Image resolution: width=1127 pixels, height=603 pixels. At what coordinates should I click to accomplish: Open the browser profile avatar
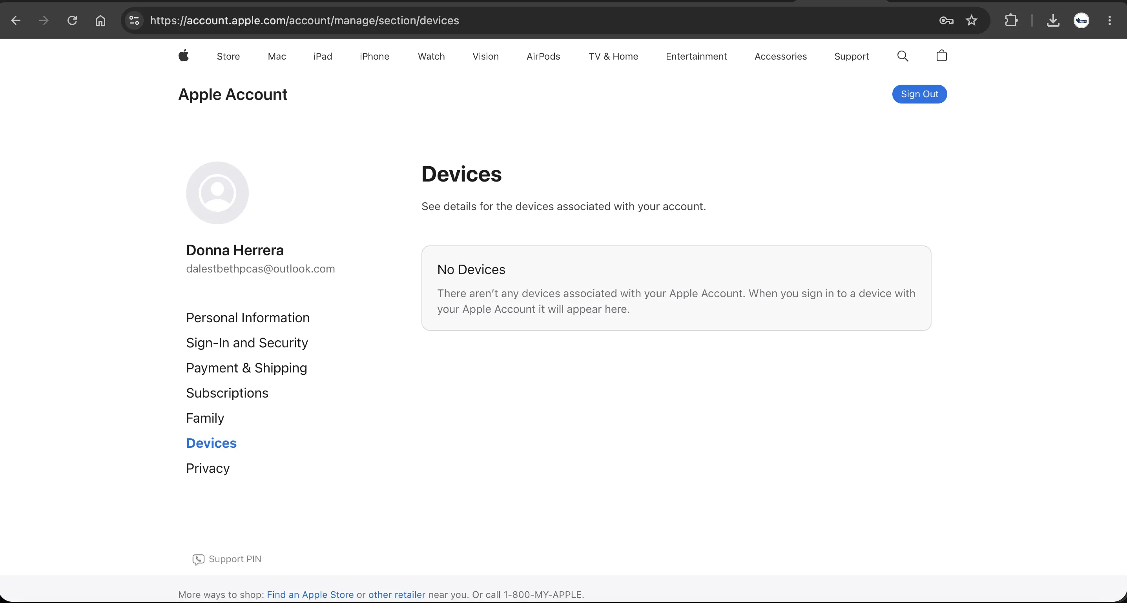(1081, 20)
